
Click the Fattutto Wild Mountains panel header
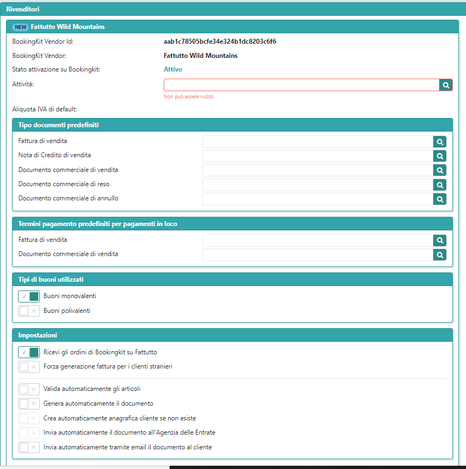click(x=232, y=27)
